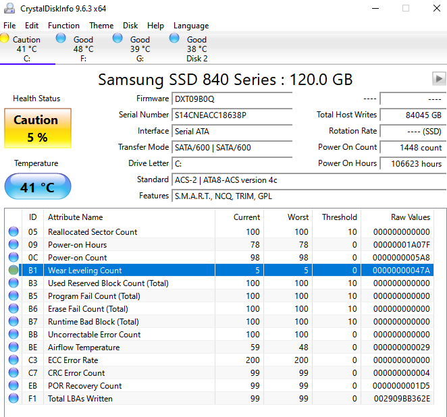
Task: Click the blue status orb for drive G:
Action: pos(117,38)
